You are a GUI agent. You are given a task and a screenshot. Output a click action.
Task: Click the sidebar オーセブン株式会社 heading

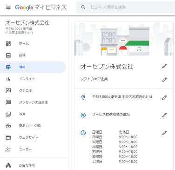tap(27, 23)
